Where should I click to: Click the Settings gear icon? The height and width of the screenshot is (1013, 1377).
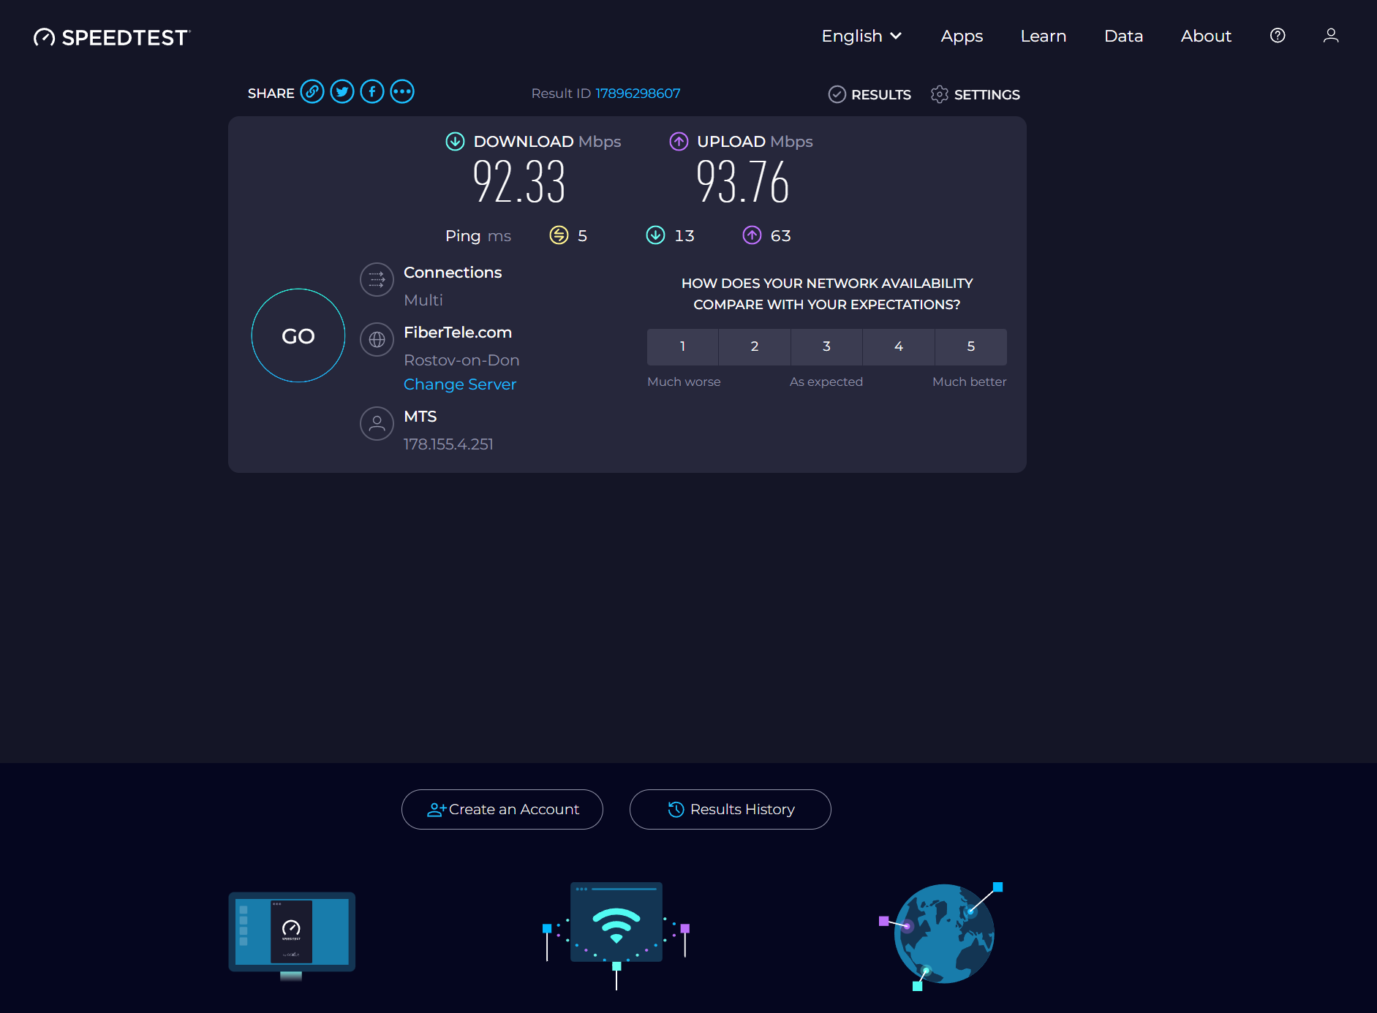point(940,94)
